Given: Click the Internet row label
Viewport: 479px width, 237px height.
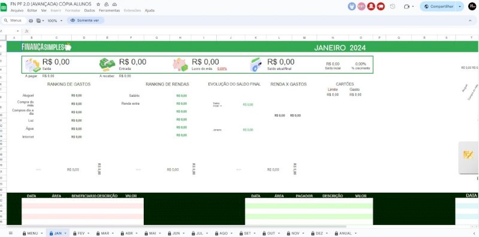Looking at the screenshot, I should coord(28,137).
